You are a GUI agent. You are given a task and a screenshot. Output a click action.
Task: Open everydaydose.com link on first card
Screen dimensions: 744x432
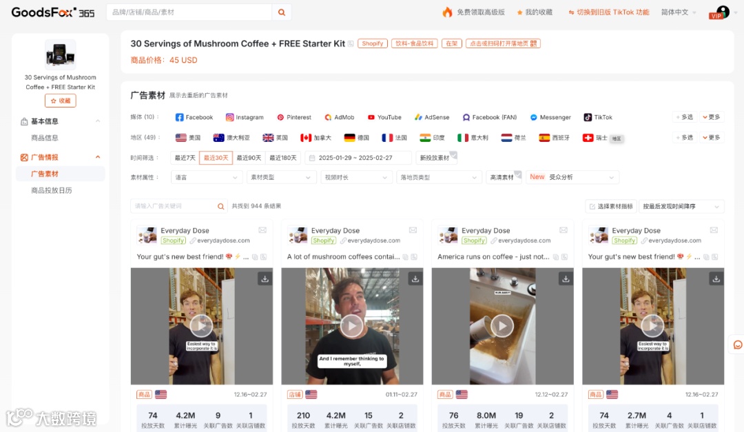pyautogui.click(x=223, y=240)
